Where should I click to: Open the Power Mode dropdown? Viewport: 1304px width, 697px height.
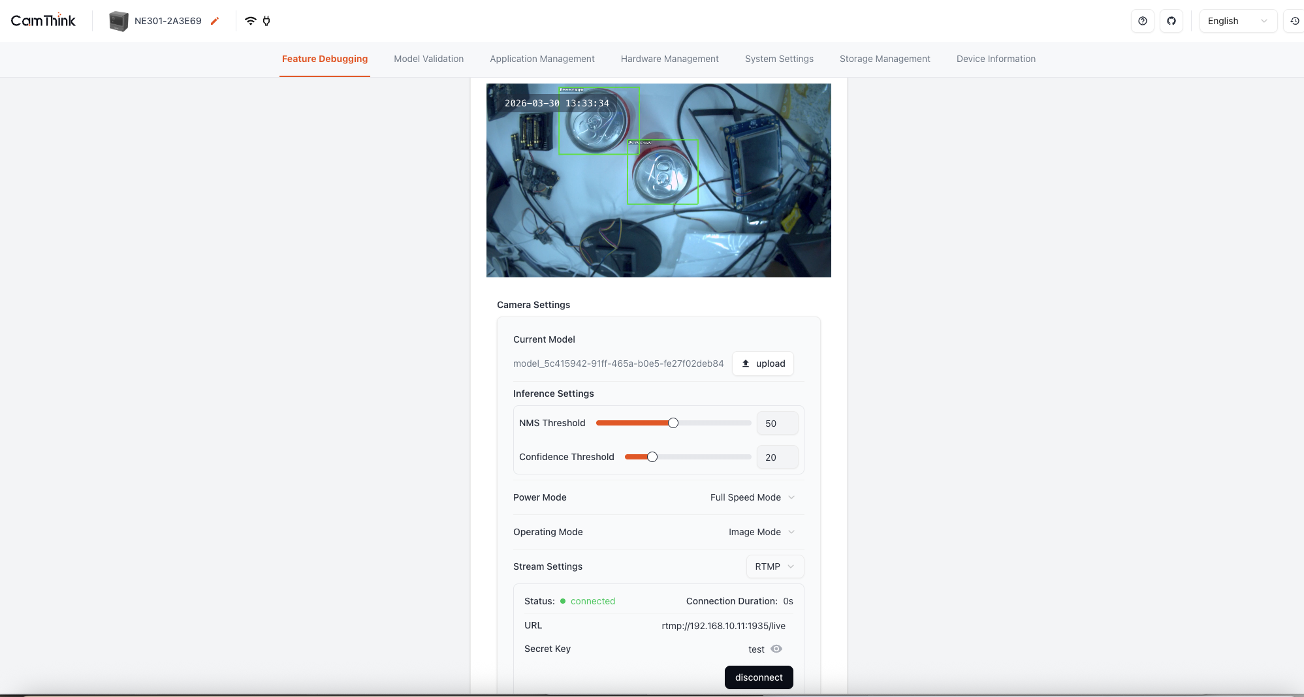pyautogui.click(x=752, y=497)
